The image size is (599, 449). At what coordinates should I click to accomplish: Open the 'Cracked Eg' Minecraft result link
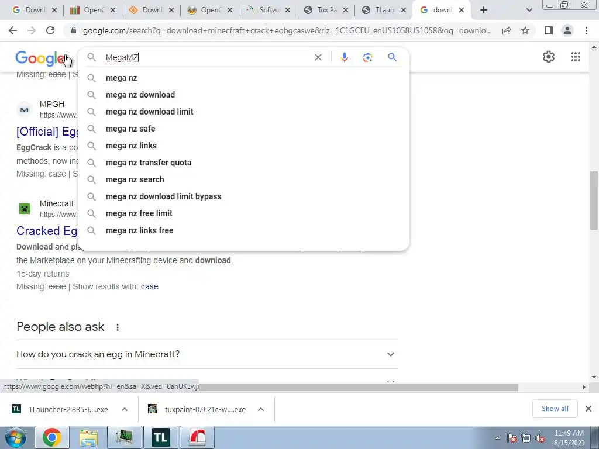tap(47, 231)
